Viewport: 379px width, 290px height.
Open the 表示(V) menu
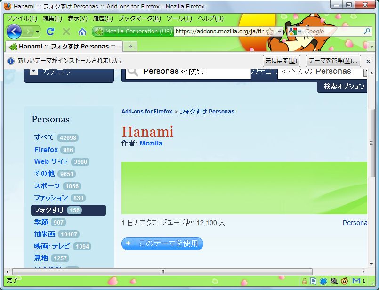pyautogui.click(x=77, y=18)
